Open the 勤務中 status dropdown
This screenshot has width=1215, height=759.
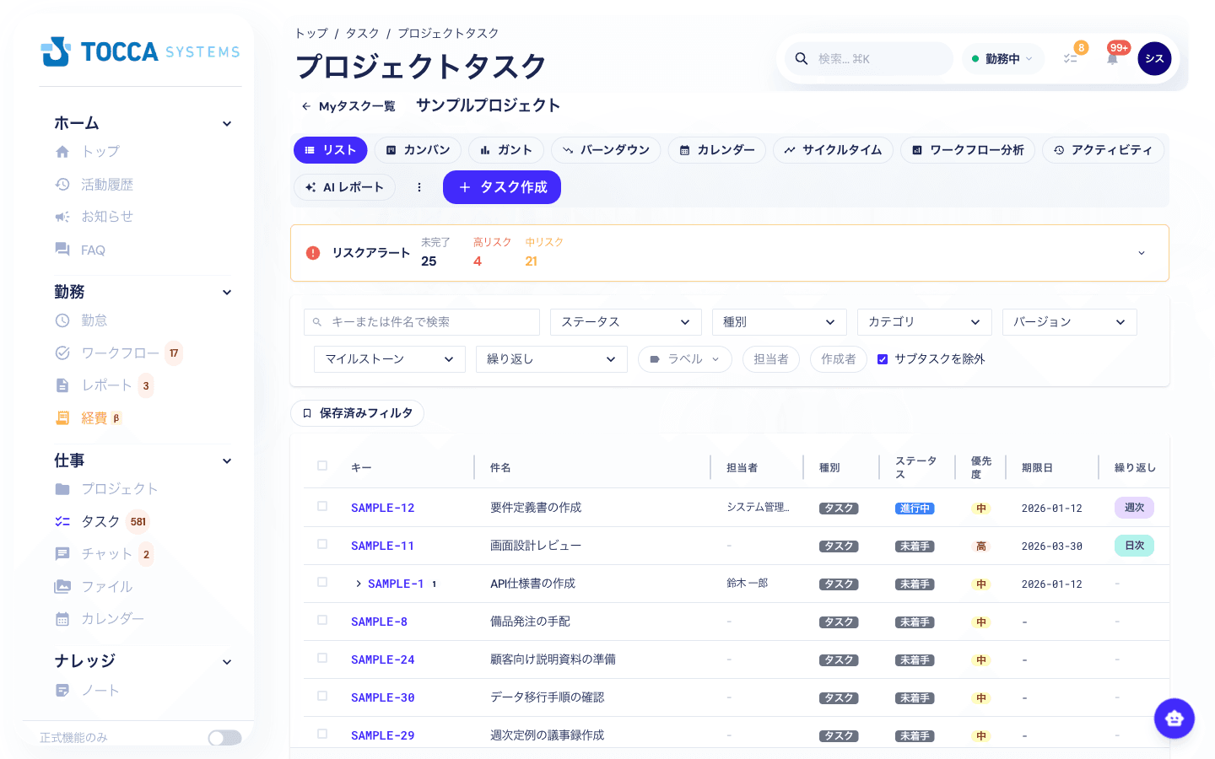(1003, 59)
